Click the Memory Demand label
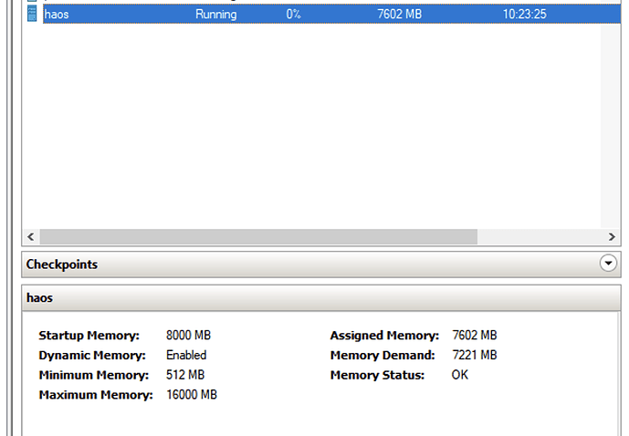Screen dimensions: 629x436 tap(383, 356)
